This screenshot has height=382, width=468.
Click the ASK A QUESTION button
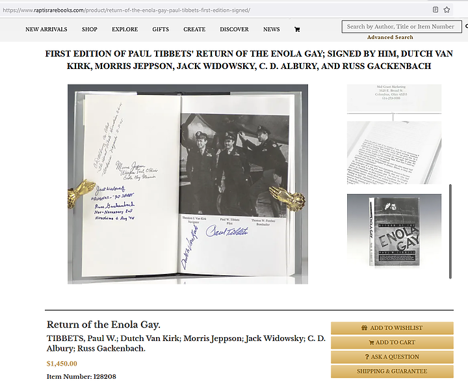coord(392,357)
